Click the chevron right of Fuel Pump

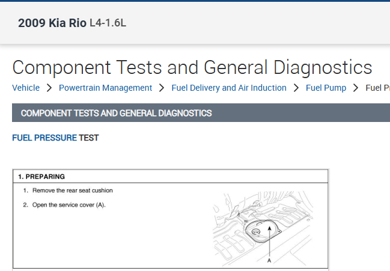(x=356, y=88)
